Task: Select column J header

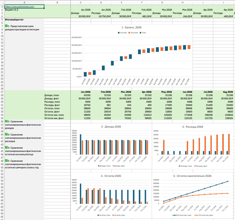Action: click(x=223, y=3)
